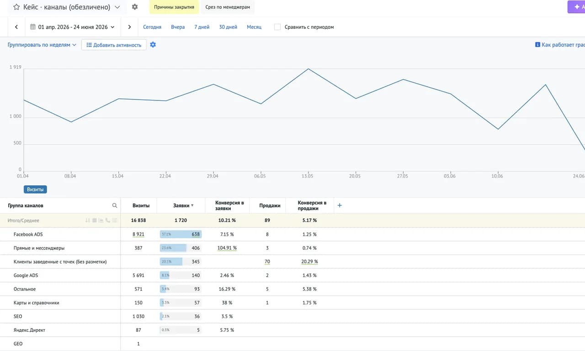This screenshot has height=351, width=585.
Task: Search channel groups with magnifier icon
Action: coord(115,205)
